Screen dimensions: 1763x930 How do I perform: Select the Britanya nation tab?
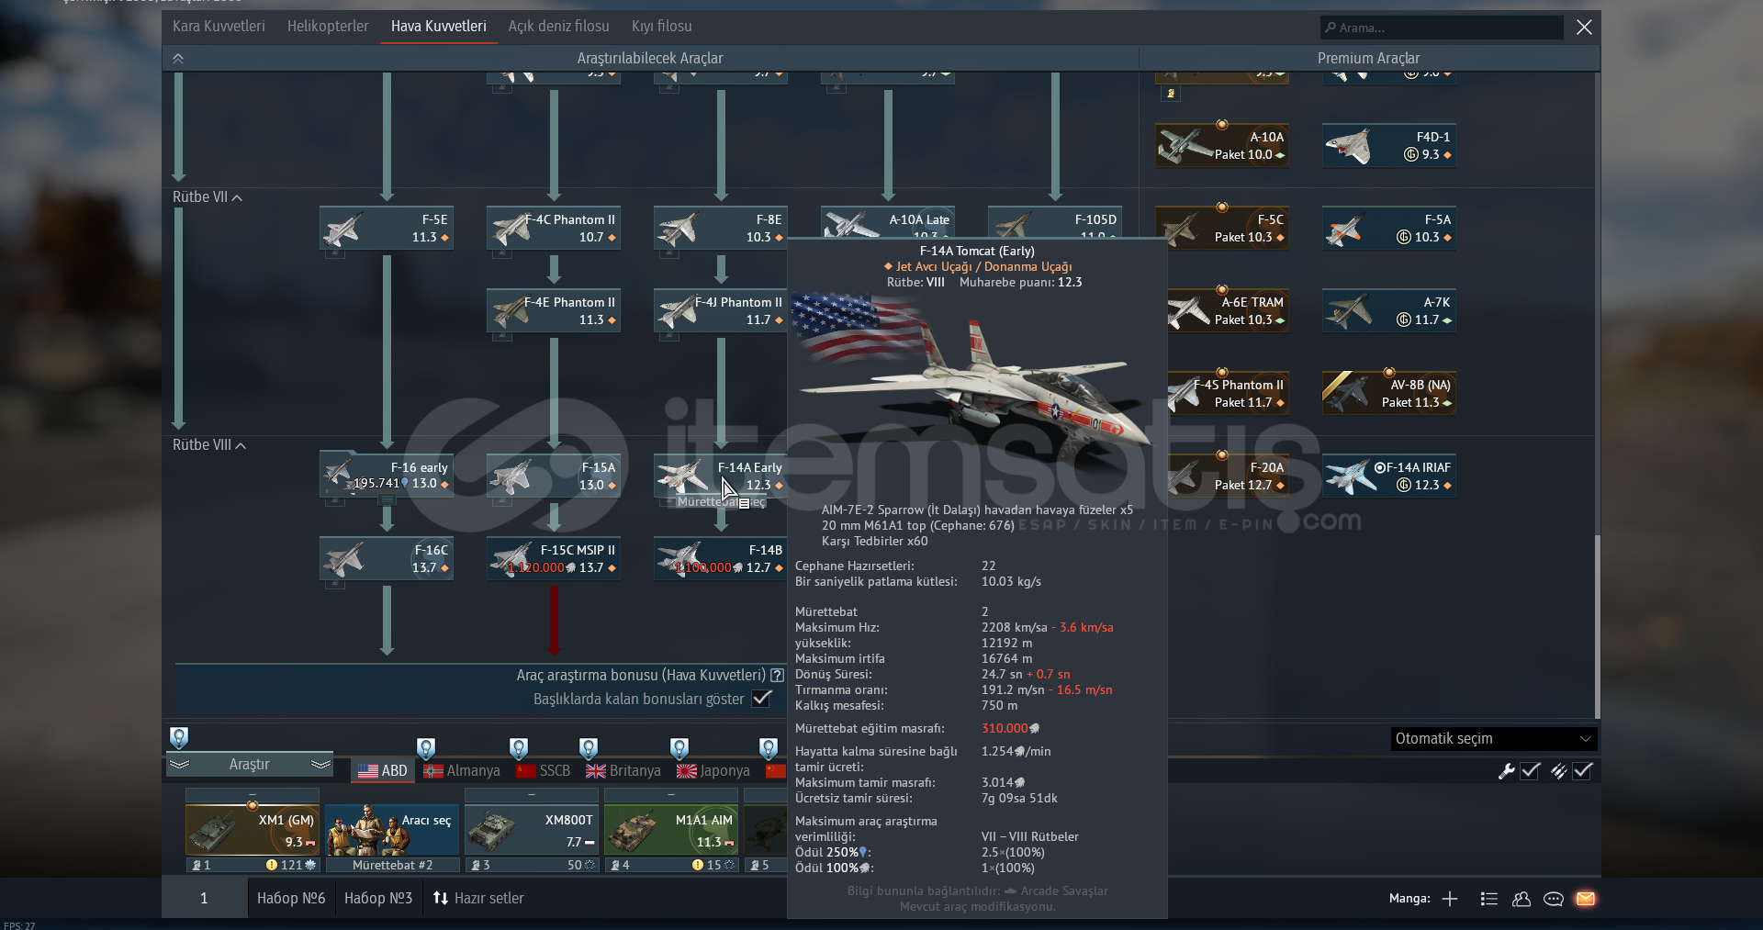623,770
